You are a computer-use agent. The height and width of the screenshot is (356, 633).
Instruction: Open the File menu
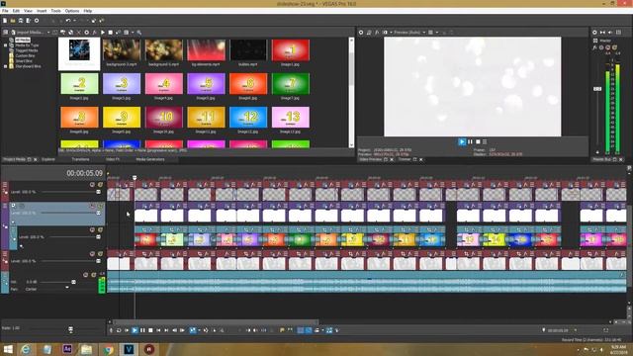pyautogui.click(x=5, y=11)
